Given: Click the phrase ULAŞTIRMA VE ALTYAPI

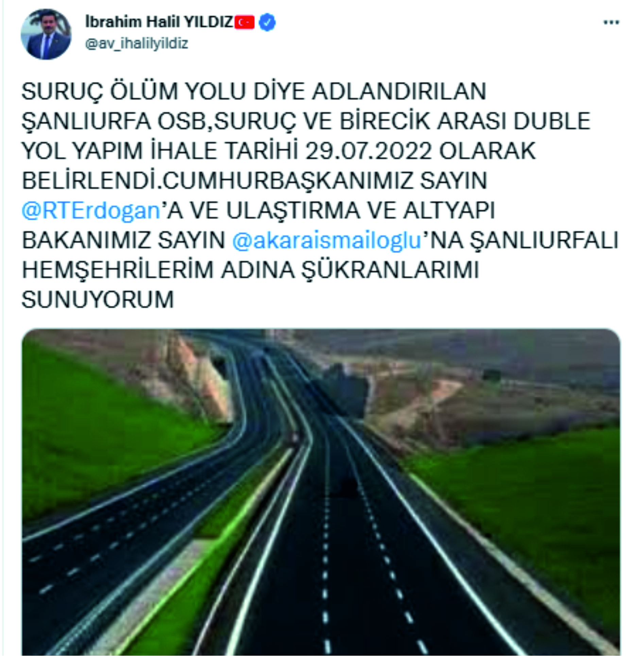Looking at the screenshot, I should tap(360, 211).
